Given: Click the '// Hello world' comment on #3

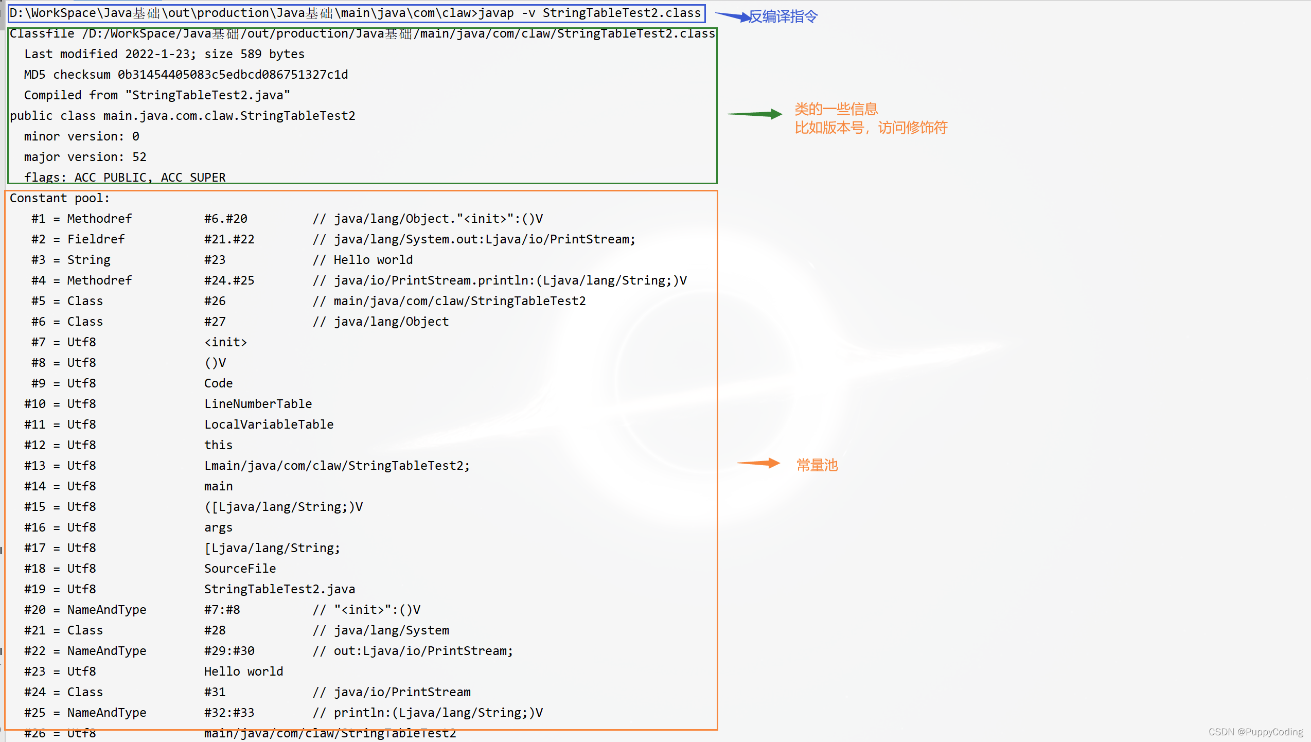Looking at the screenshot, I should pos(363,260).
